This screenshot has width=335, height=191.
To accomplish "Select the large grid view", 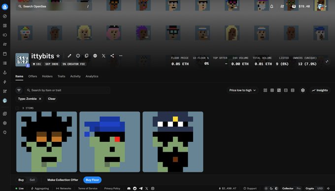I will (266, 90).
